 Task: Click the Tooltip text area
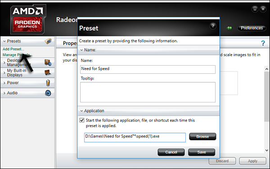(x=148, y=92)
